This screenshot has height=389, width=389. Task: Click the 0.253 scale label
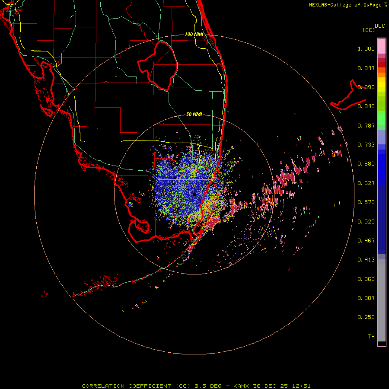point(366,317)
